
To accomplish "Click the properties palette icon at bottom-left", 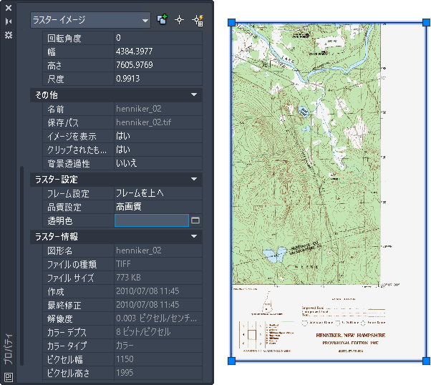I will (9, 377).
